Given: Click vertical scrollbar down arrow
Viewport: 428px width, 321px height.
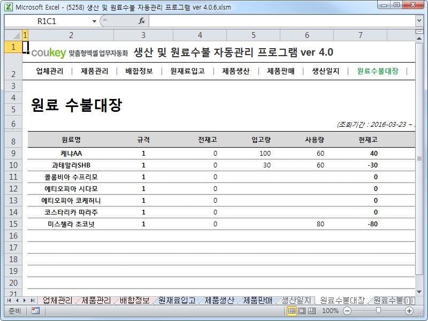Looking at the screenshot, I should tap(419, 292).
